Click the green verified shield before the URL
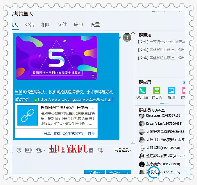 pyautogui.click(x=36, y=100)
